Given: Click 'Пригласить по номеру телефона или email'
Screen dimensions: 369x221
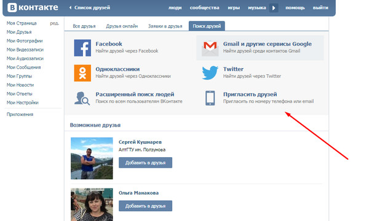Looking at the screenshot, I should pos(268,101).
